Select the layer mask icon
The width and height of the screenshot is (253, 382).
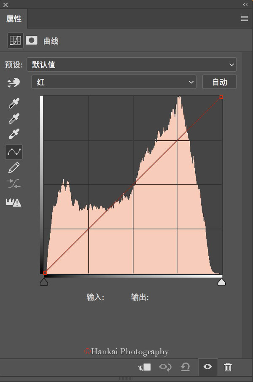coord(32,40)
